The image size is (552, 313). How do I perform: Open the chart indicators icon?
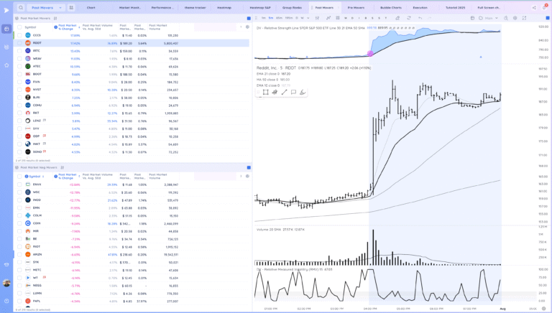[328, 18]
